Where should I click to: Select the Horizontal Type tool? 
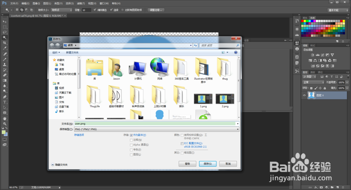[x=5, y=102]
